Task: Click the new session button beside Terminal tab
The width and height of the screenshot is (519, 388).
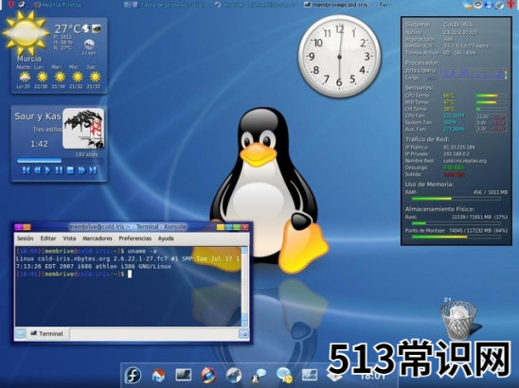Action: (20, 334)
